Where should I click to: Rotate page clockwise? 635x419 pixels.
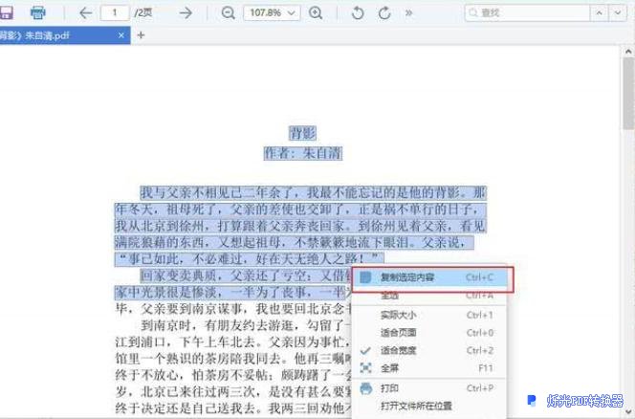(x=384, y=13)
